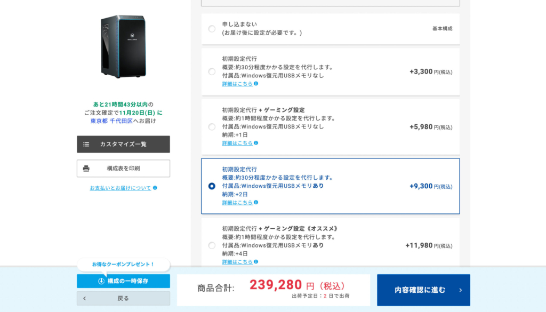Select the +3,300円 初期設定代行 radio option
Screen dimensions: 546x312
pos(212,71)
